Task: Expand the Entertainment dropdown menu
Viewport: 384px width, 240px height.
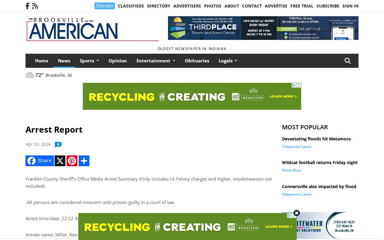Action: tap(156, 61)
